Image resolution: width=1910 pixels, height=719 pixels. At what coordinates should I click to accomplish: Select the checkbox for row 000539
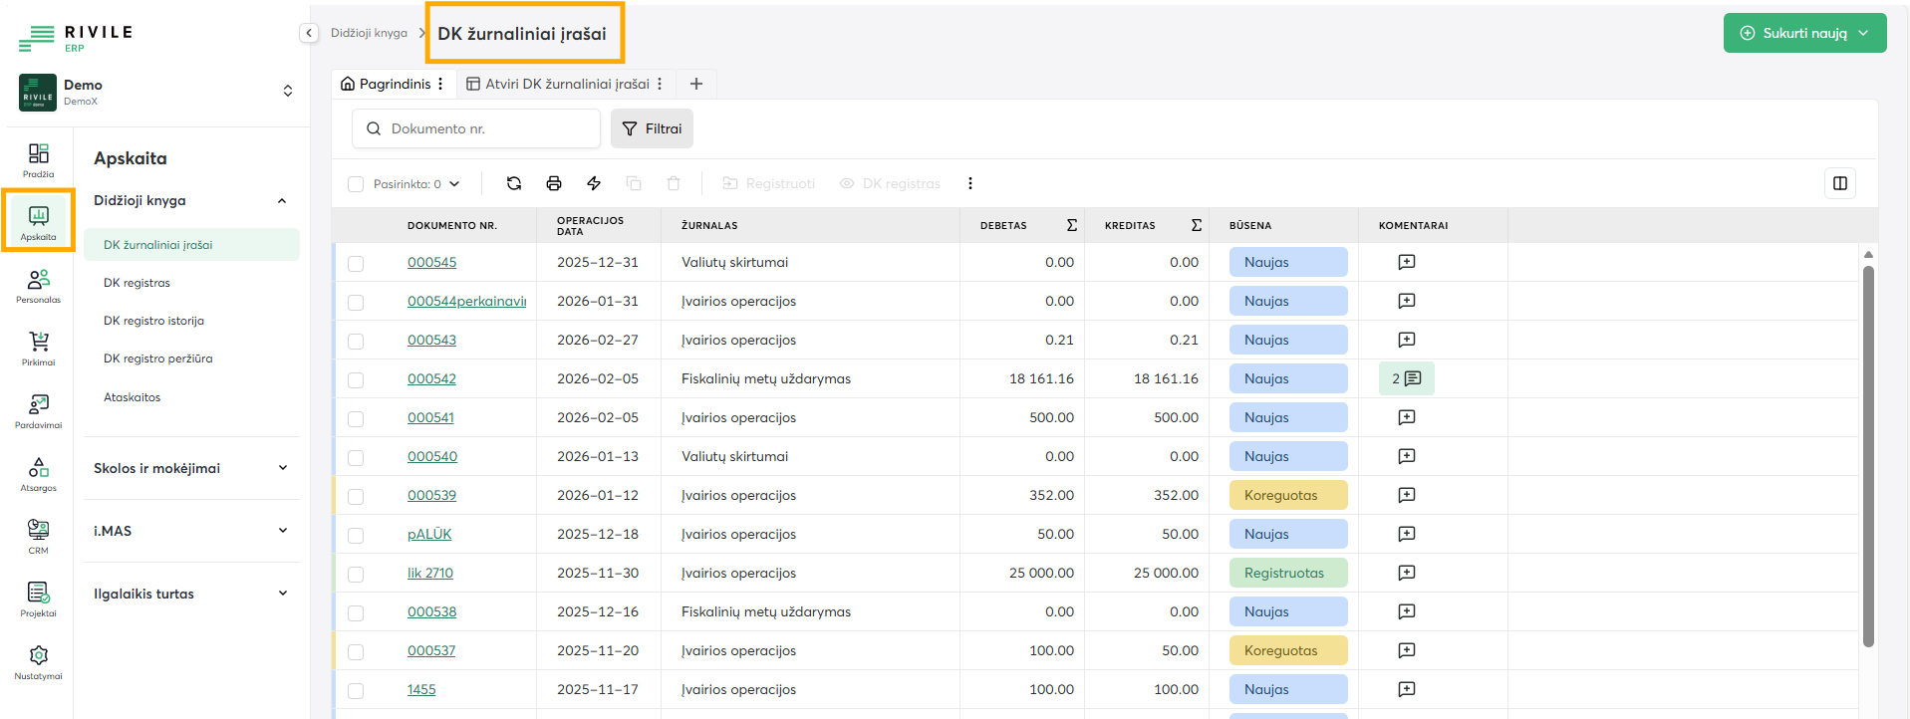(x=356, y=496)
